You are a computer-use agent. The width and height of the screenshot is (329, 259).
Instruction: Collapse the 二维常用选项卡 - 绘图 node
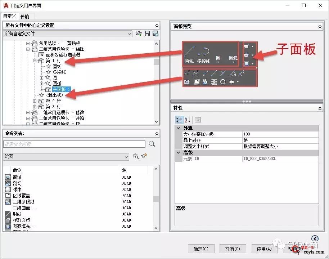[28, 49]
